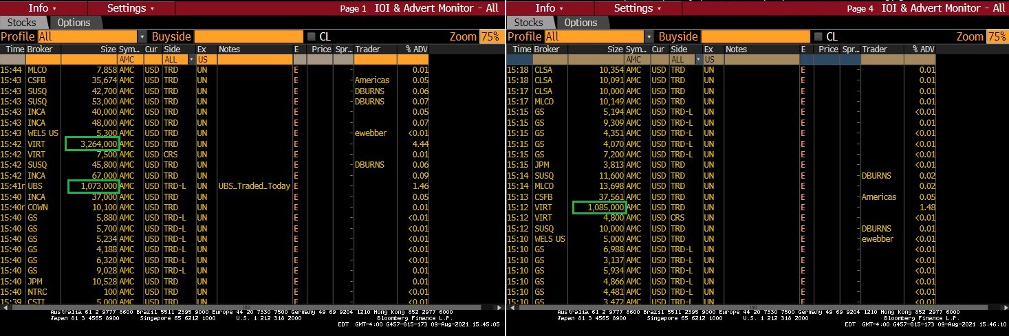Switch to Options tab in Page 4 panel
Image resolution: width=1009 pixels, height=336 pixels.
581,23
